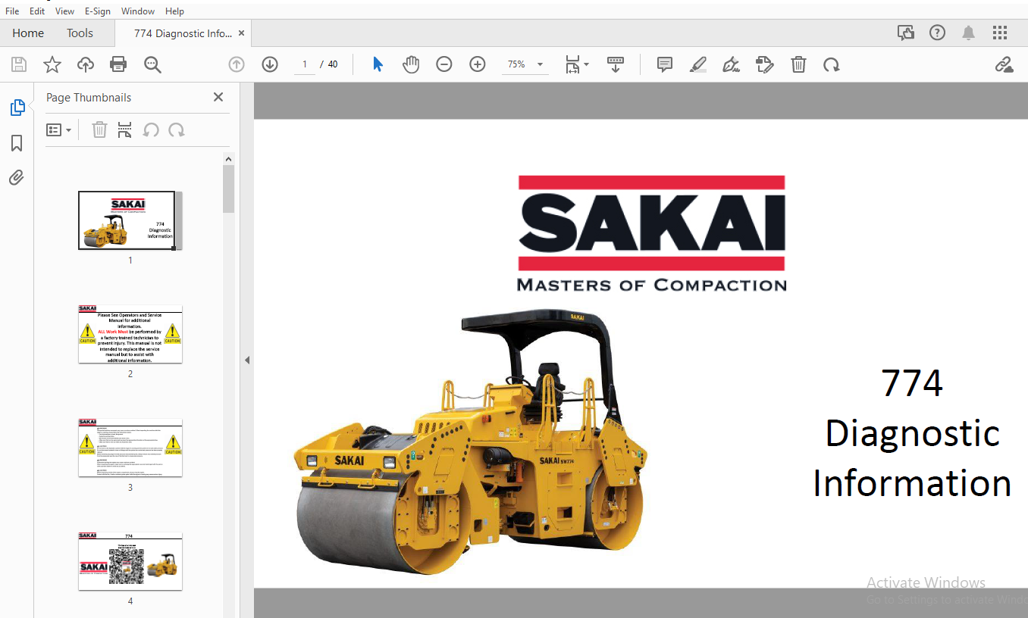Image resolution: width=1028 pixels, height=618 pixels.
Task: Rotate thumbnails counterclockwise
Action: [x=151, y=130]
